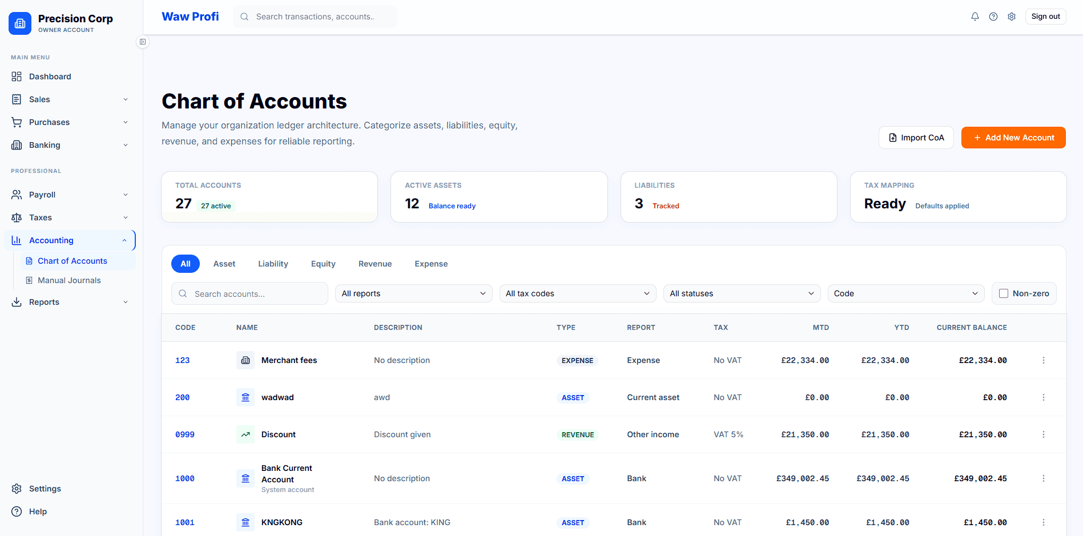Click the Dashboard grid icon in sidebar

[17, 76]
